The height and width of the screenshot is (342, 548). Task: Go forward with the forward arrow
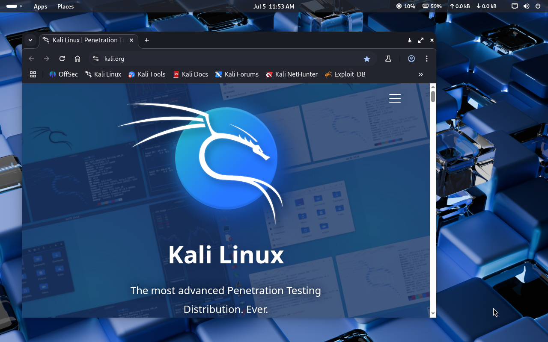47,59
